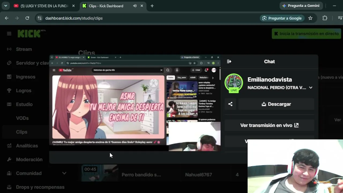Click Ver transmisión en vivo

click(269, 125)
